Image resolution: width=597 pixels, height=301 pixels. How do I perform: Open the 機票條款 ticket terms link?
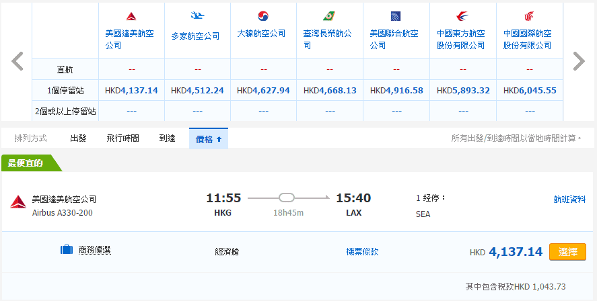362,252
